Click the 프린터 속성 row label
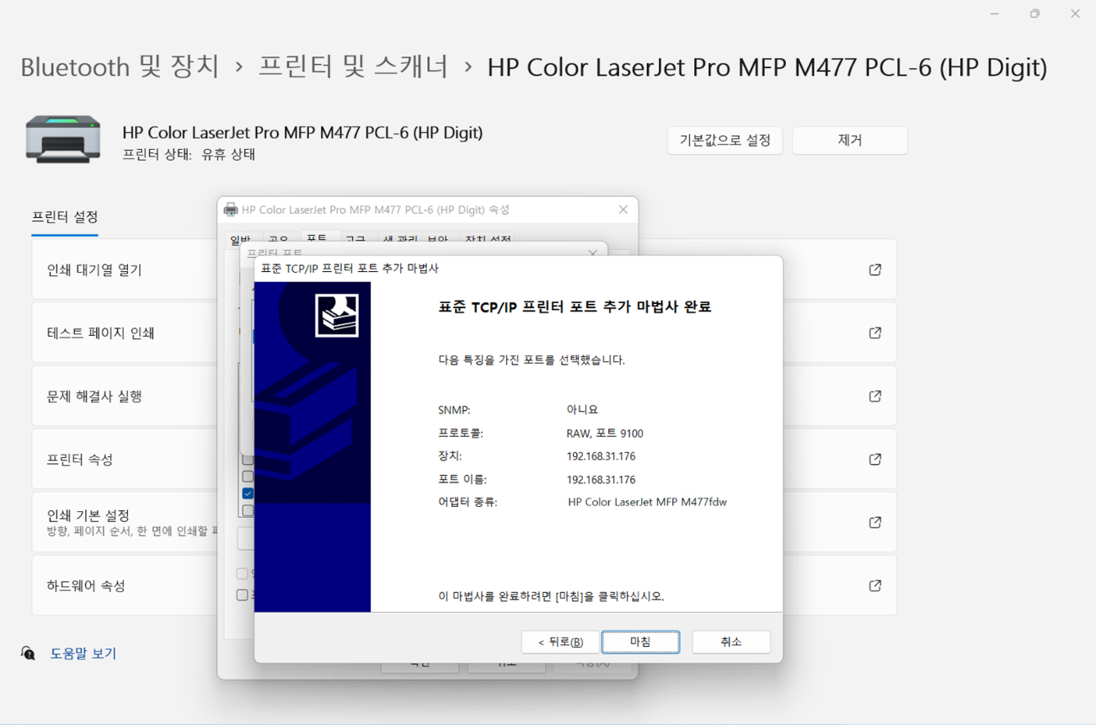 (80, 460)
